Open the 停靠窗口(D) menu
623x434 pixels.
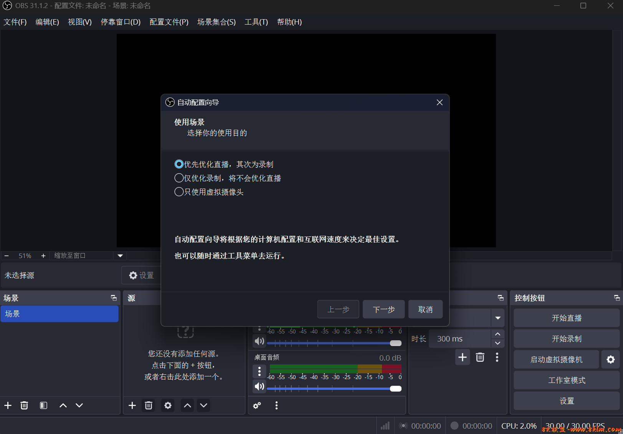pos(121,22)
